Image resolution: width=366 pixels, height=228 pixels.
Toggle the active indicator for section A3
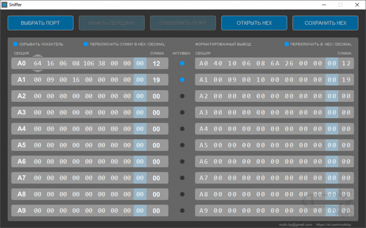(182, 112)
